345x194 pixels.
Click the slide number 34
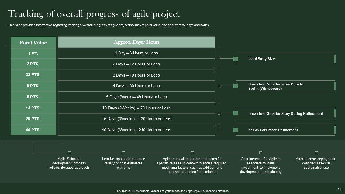pyautogui.click(x=339, y=190)
